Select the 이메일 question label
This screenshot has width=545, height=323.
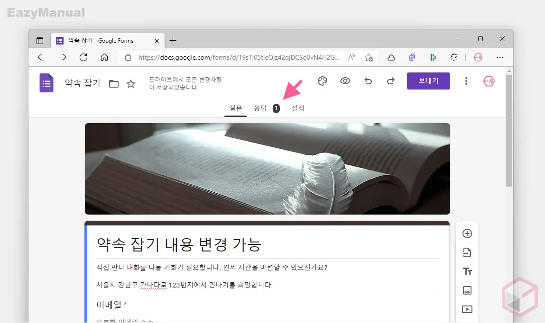coord(109,305)
